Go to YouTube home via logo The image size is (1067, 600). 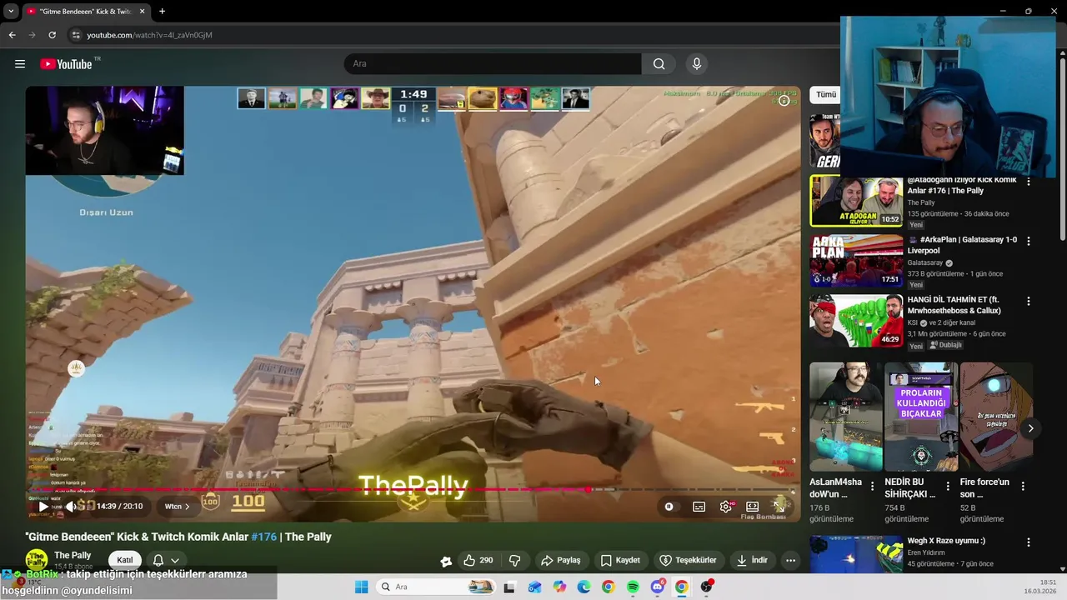pyautogui.click(x=66, y=64)
